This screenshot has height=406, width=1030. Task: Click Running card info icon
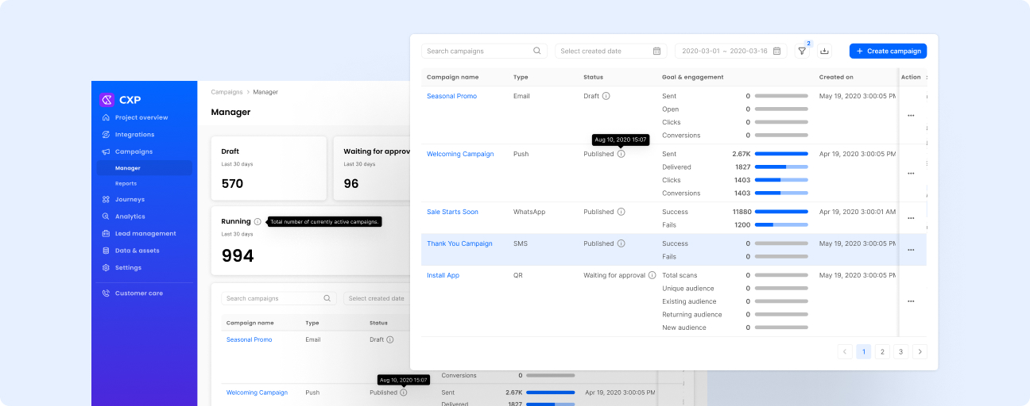click(257, 222)
